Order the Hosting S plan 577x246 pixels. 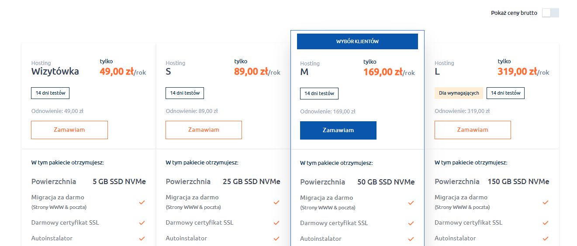[x=204, y=130]
